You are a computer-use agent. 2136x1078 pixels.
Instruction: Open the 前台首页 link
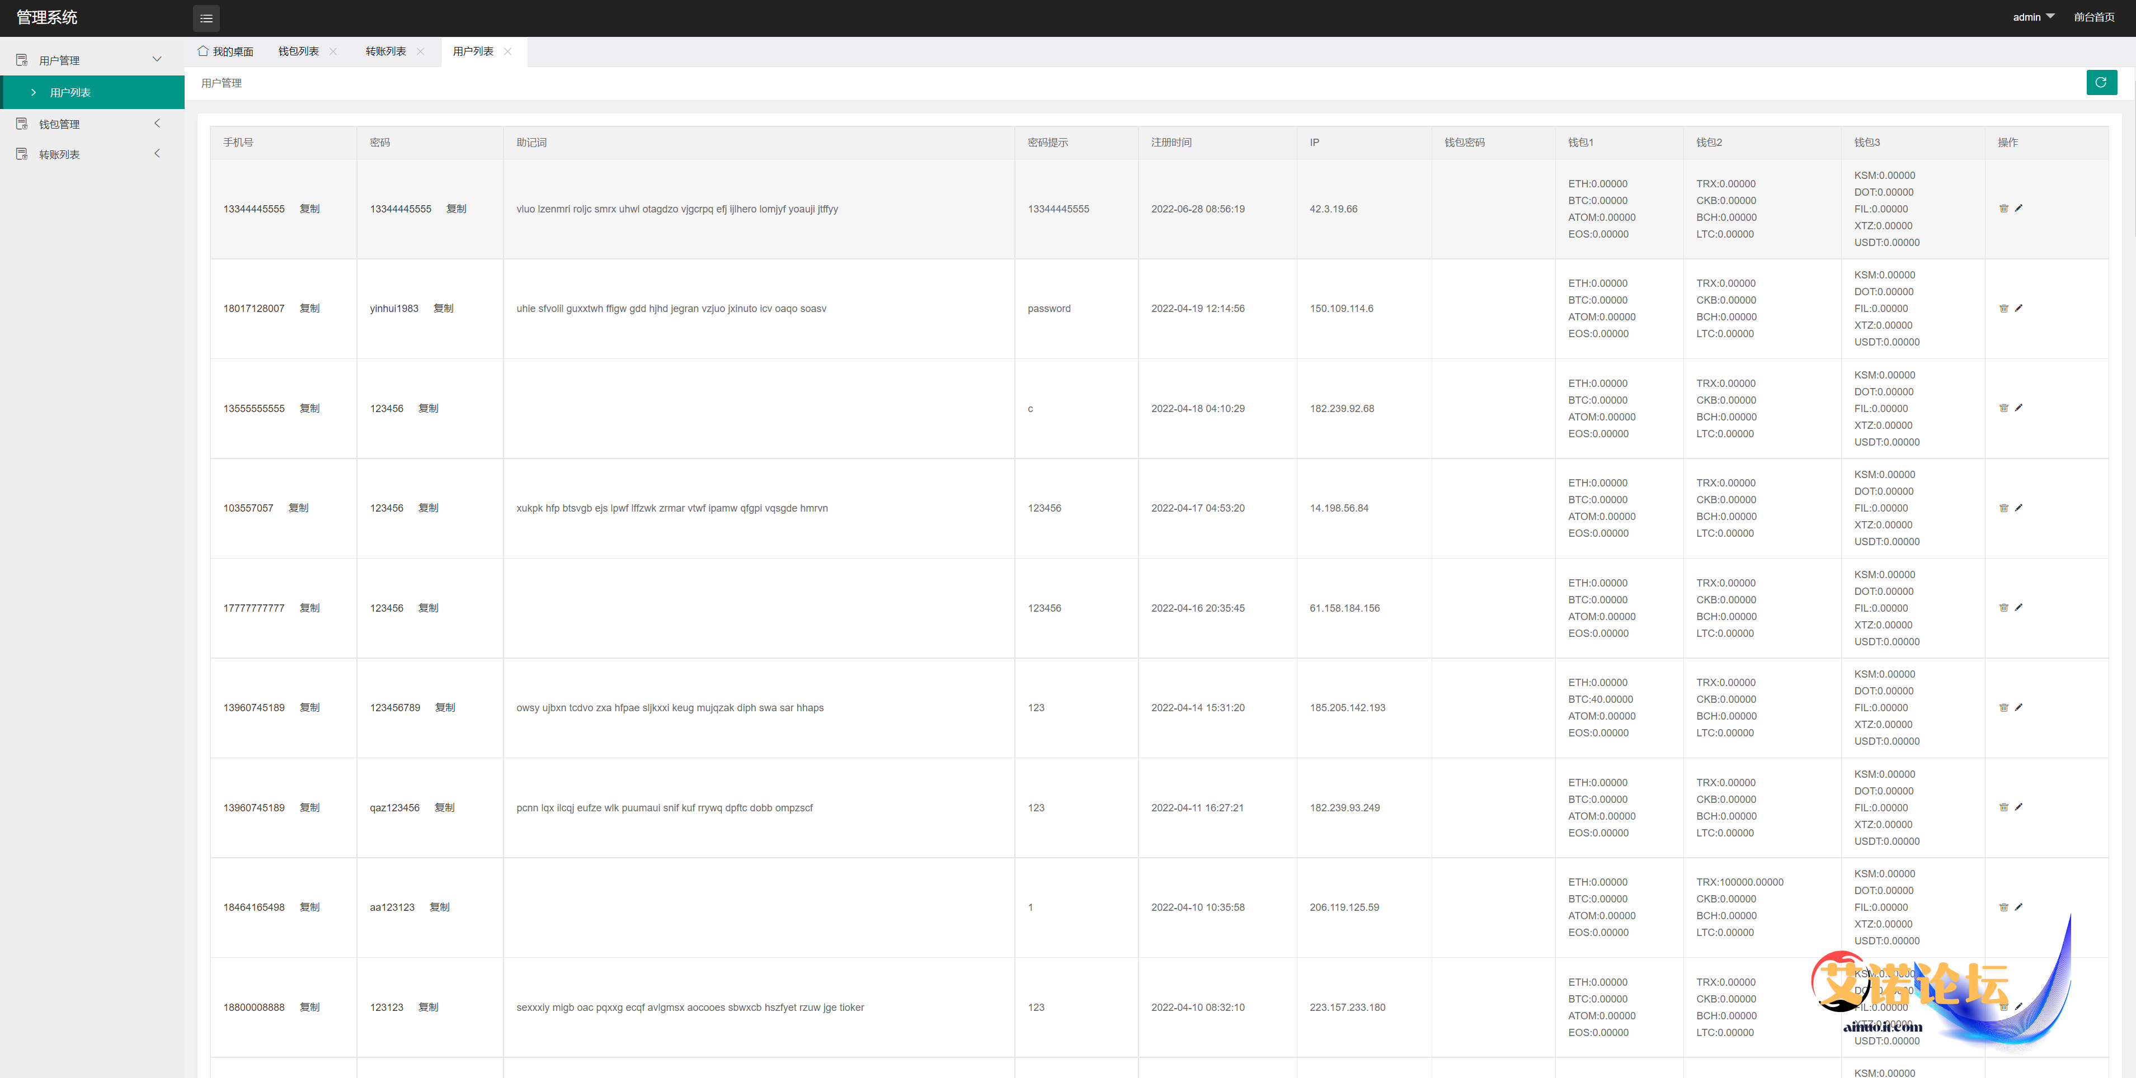coord(2093,17)
